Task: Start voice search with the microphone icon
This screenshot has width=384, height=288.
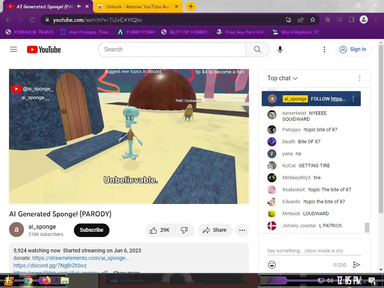Action: [280, 49]
